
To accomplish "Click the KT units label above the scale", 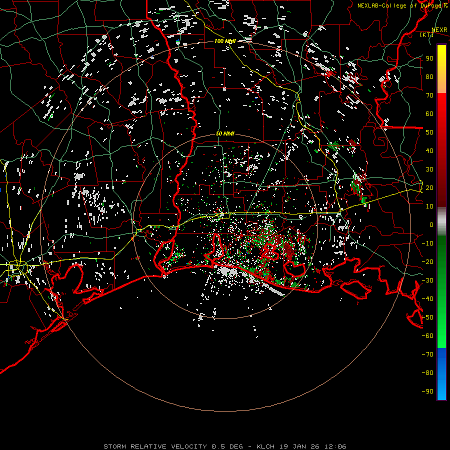I will coord(427,34).
